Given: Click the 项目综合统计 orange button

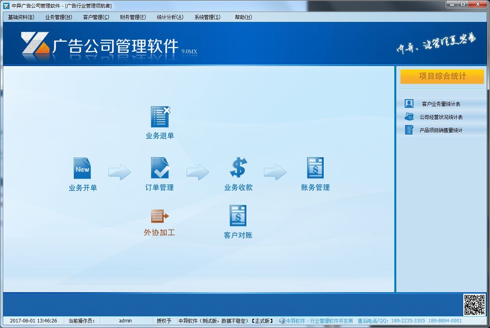Looking at the screenshot, I should pyautogui.click(x=442, y=76).
